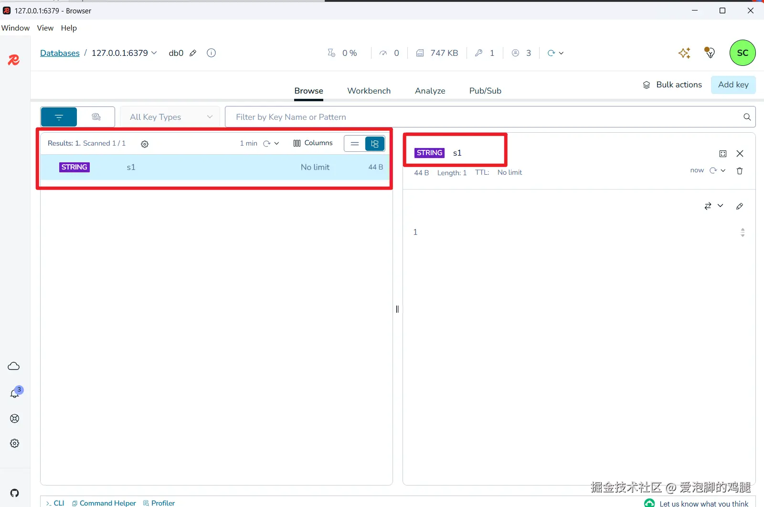This screenshot has height=507, width=764.
Task: Switch to filter by key name mode
Action: [x=59, y=117]
